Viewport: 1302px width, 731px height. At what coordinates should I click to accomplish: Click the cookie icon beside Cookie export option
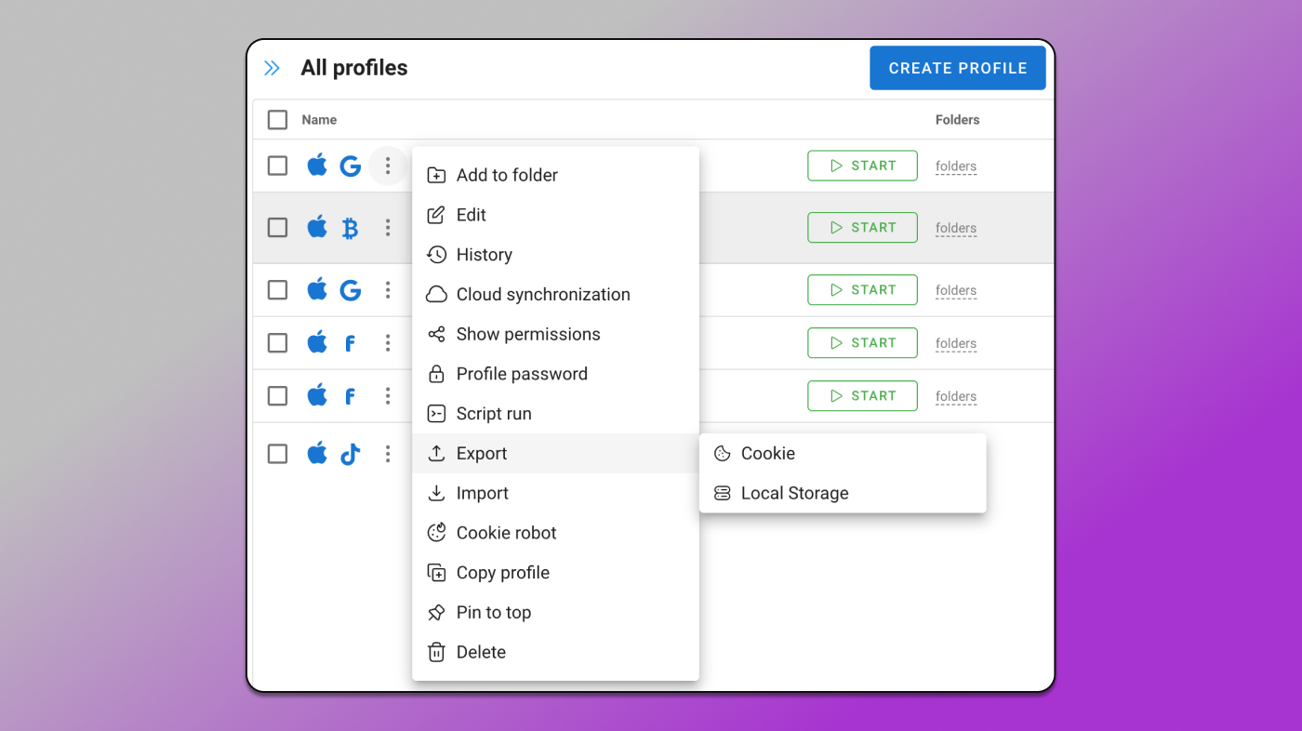[722, 454]
